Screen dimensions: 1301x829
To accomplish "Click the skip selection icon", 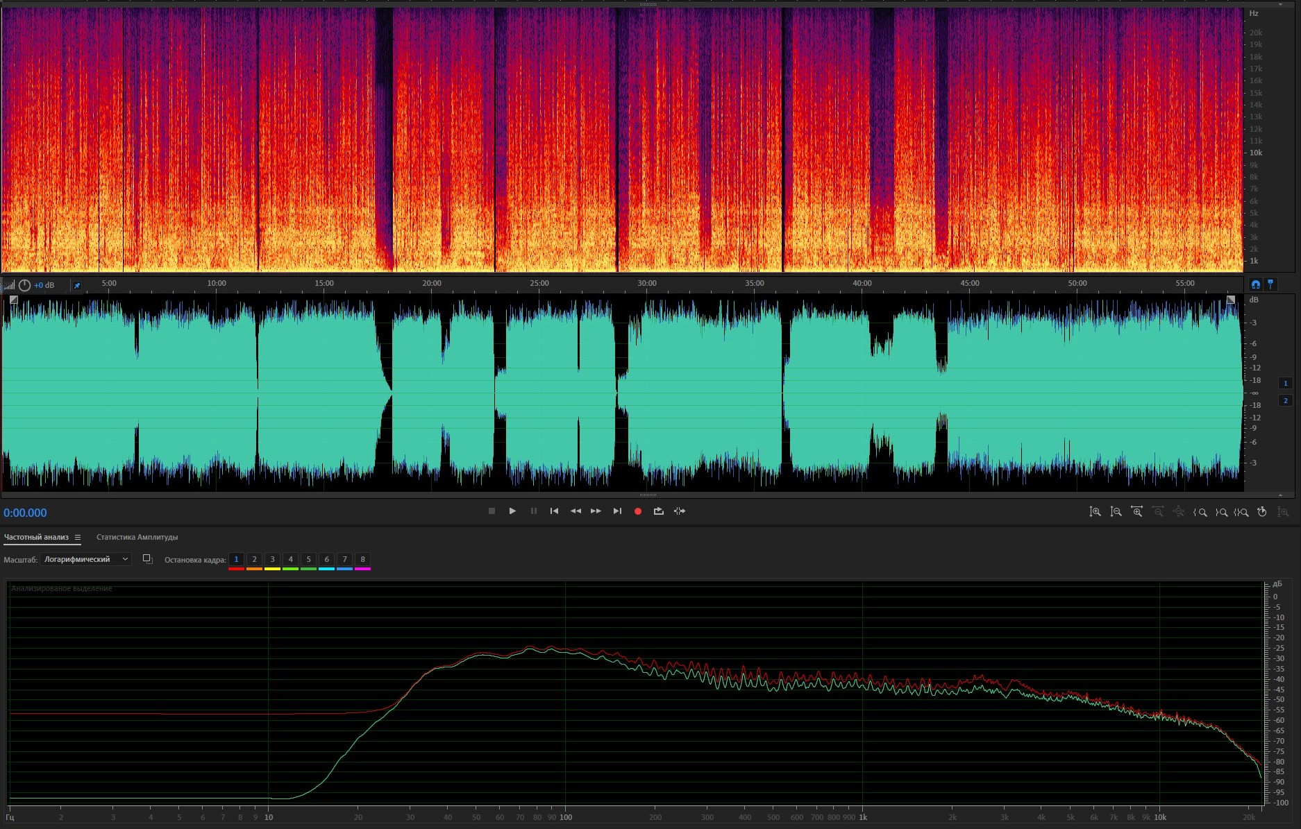I will pos(680,511).
